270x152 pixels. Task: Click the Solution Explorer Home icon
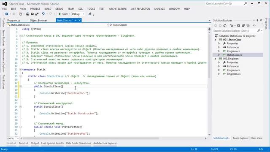[x=225, y=25]
